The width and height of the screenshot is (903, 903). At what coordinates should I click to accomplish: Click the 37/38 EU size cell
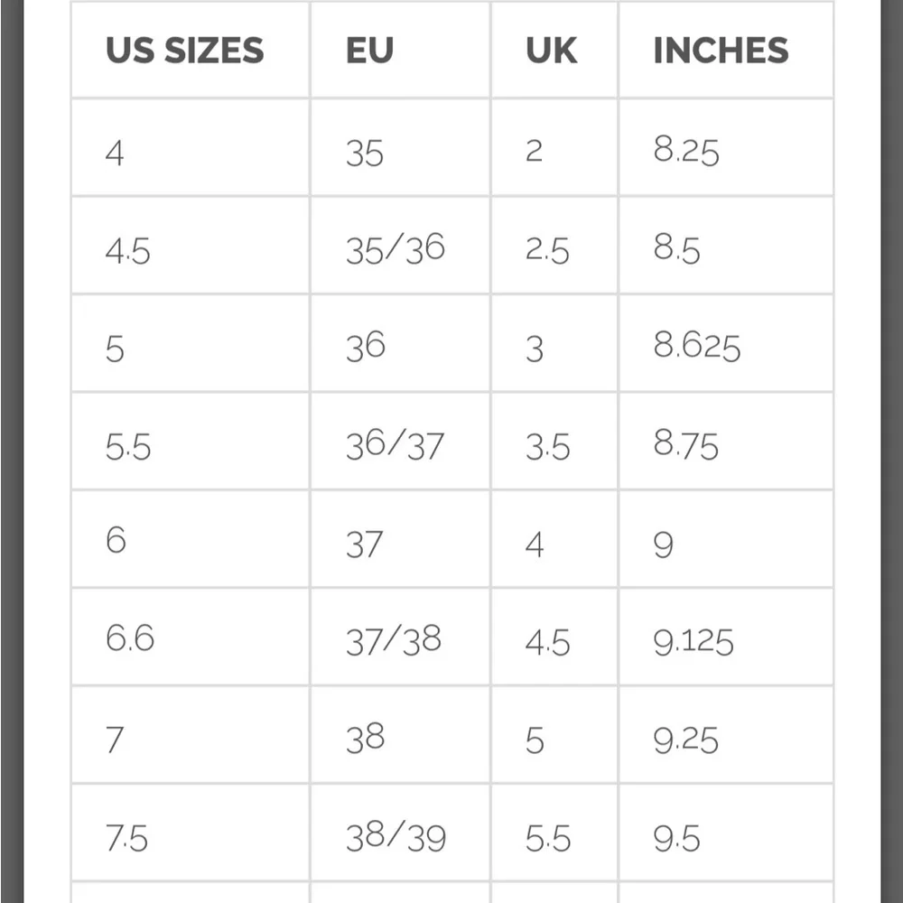pos(394,640)
